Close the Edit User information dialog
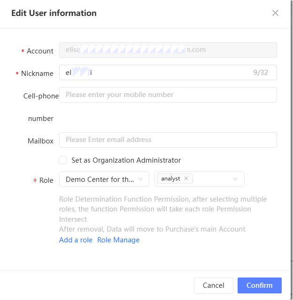The height and width of the screenshot is (300, 293). pyautogui.click(x=275, y=13)
